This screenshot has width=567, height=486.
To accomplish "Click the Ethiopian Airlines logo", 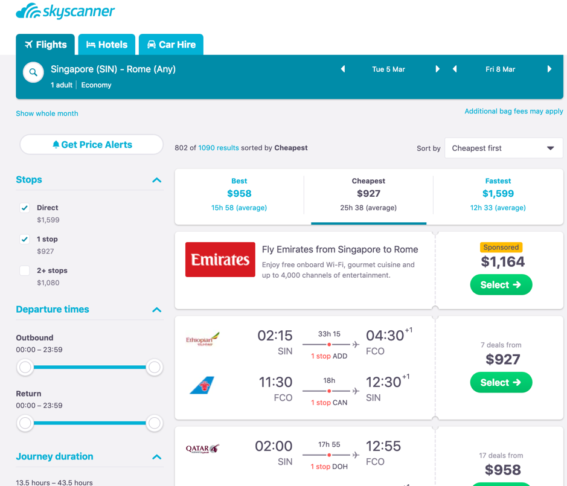I will tap(202, 340).
